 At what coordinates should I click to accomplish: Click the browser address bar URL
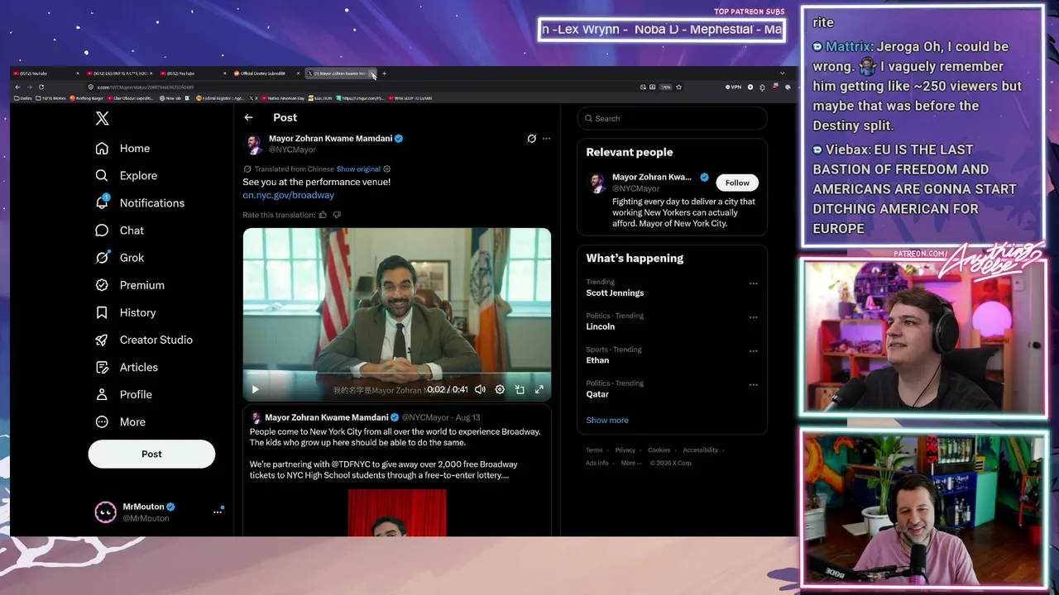pos(146,87)
